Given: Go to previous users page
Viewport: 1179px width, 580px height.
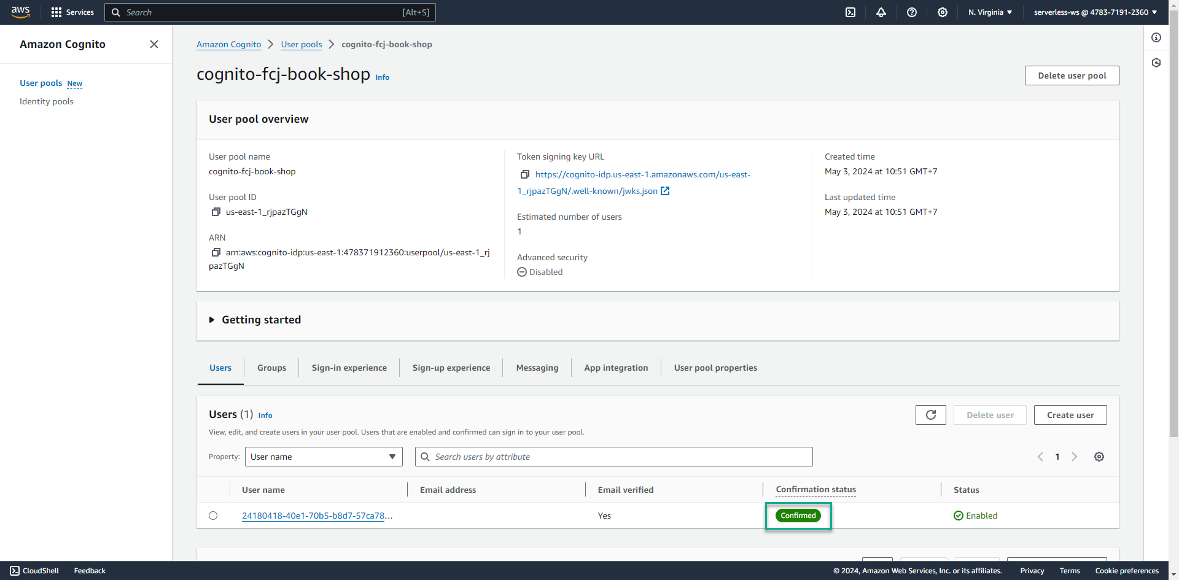Looking at the screenshot, I should coord(1040,457).
